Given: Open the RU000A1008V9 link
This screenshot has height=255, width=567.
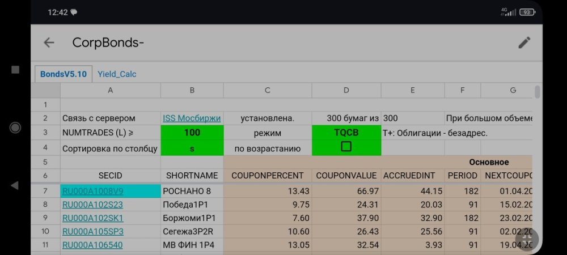Looking at the screenshot, I should (92, 191).
